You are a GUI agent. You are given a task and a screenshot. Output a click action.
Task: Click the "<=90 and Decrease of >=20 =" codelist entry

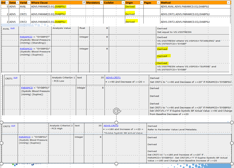pyautogui.click(x=126, y=82)
